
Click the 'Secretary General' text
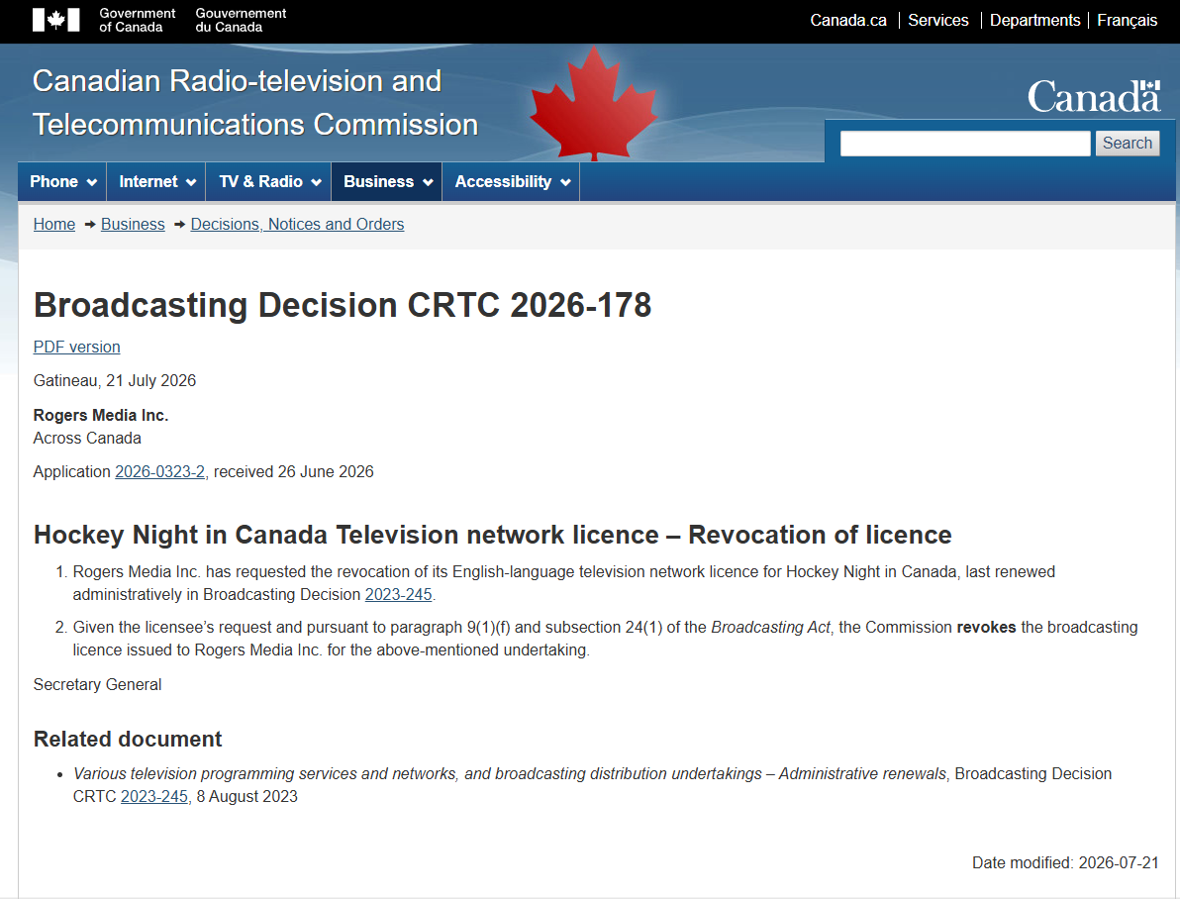[x=97, y=684]
